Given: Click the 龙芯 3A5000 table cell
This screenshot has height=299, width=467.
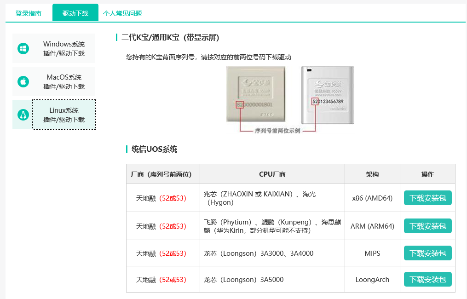Looking at the screenshot, I should 272,280.
